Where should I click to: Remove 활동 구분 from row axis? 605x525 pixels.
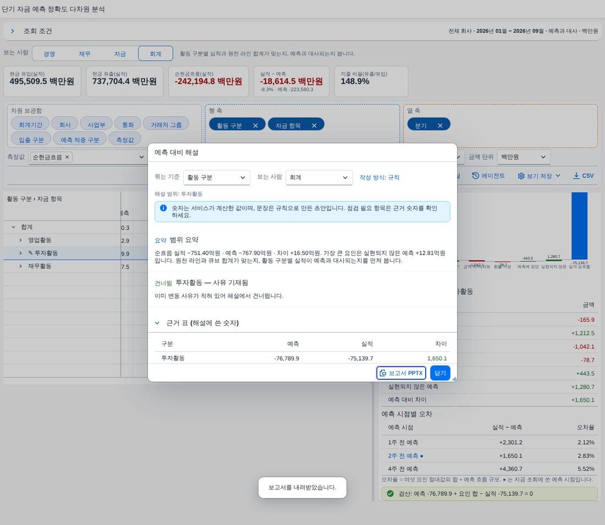[255, 125]
